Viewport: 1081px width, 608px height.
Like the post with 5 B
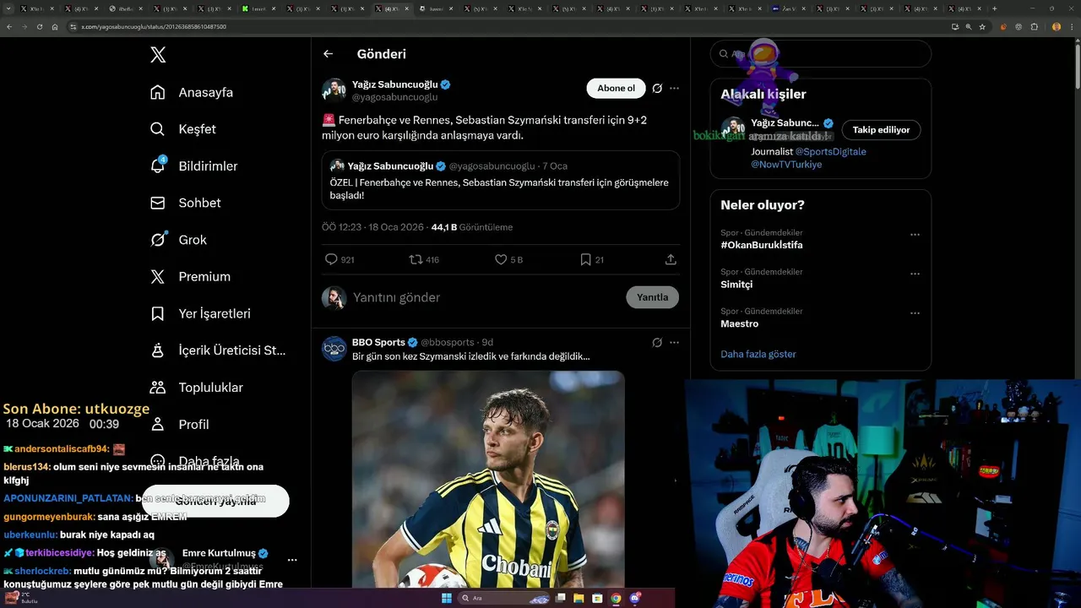tap(501, 259)
